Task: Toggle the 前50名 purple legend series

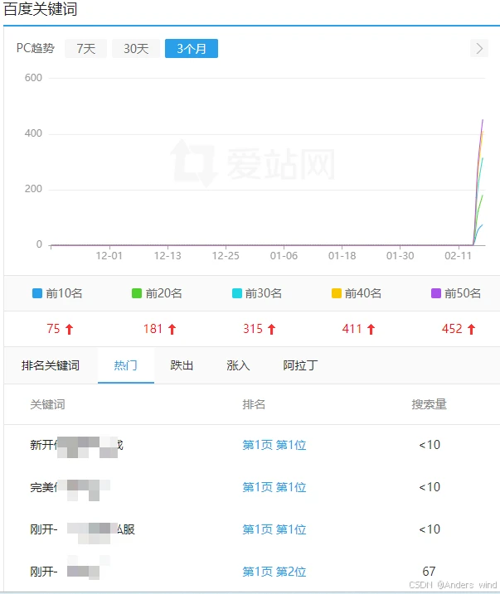Action: (455, 293)
